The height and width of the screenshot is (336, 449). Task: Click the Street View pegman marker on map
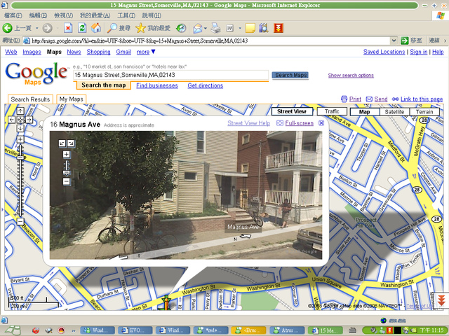click(x=166, y=303)
